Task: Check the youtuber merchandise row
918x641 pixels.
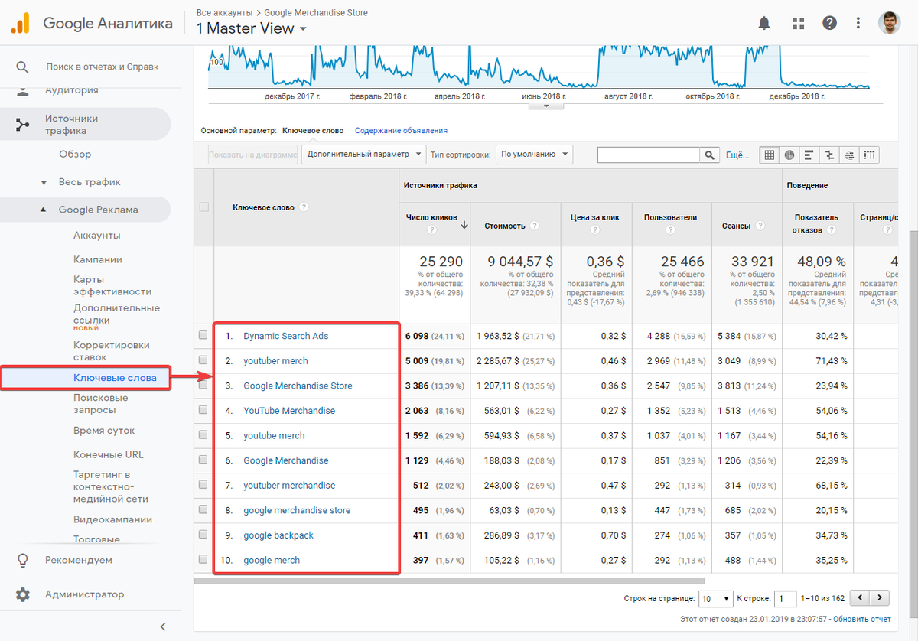Action: [x=203, y=485]
